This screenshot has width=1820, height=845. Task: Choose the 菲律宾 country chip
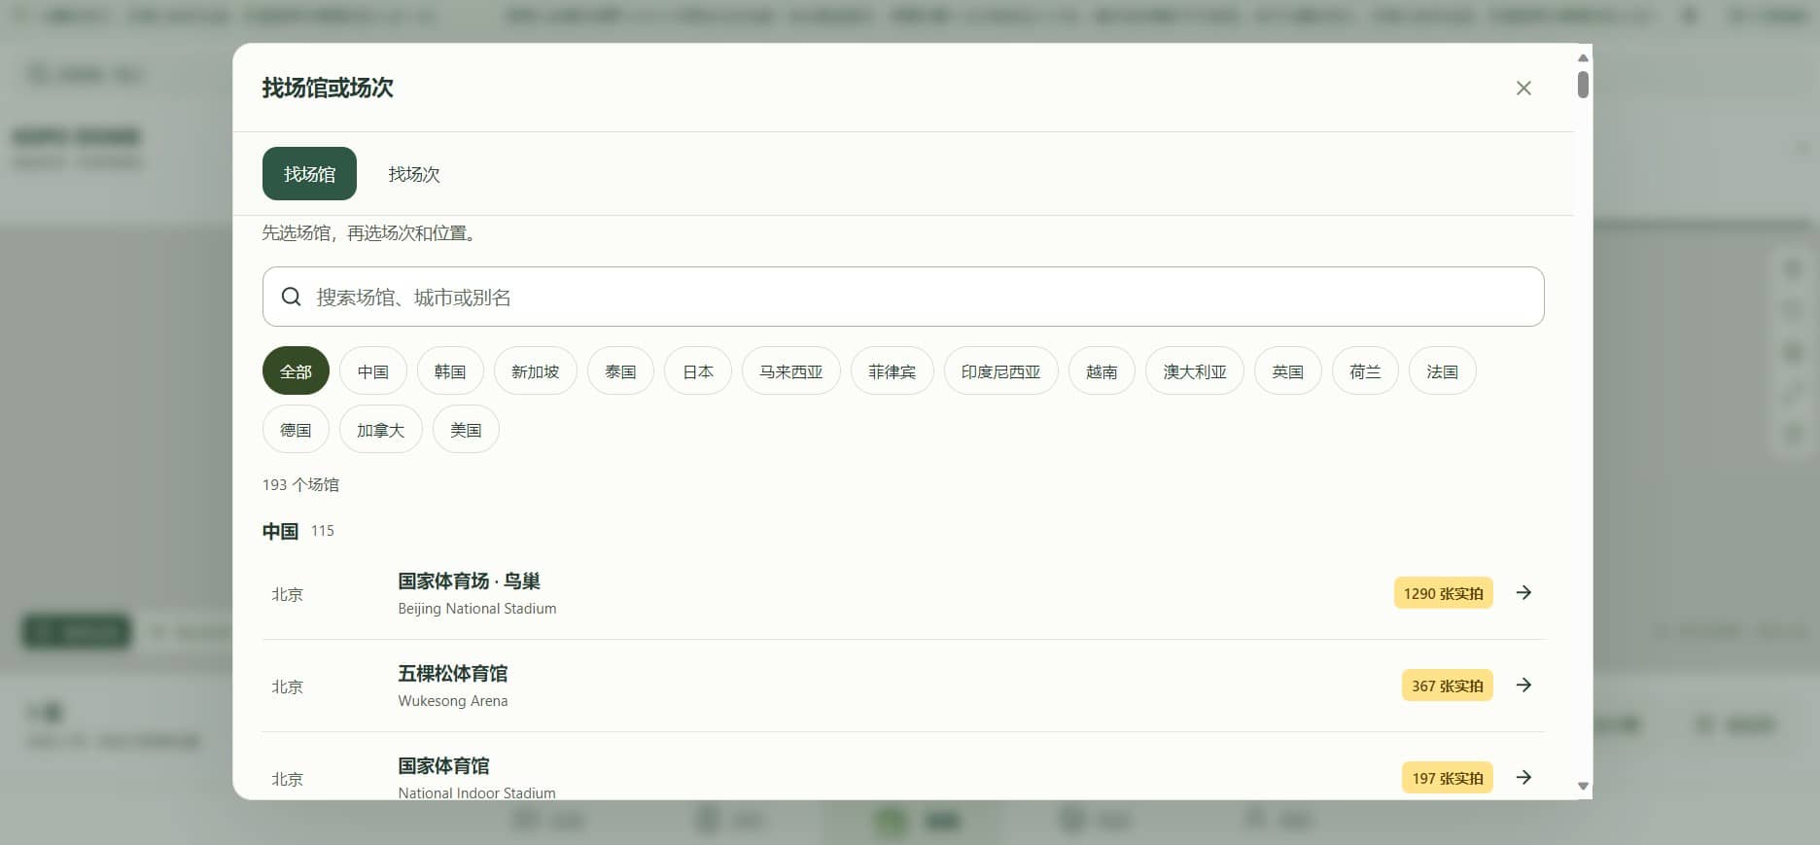click(892, 371)
